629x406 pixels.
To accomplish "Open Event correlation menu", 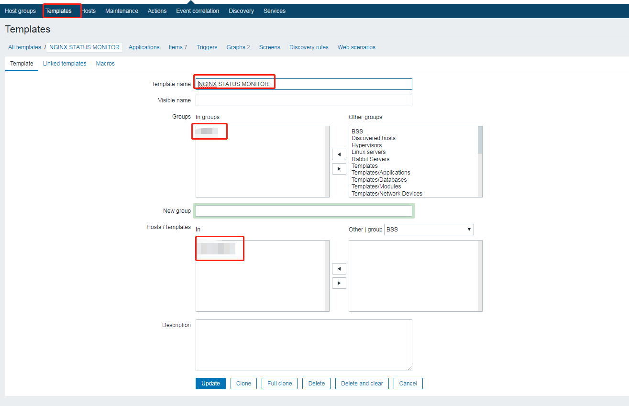I will 198,11.
